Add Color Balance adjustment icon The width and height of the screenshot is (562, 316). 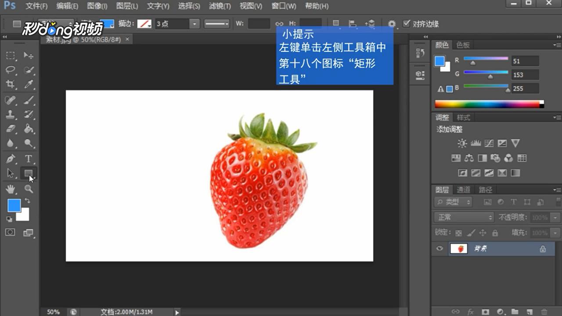tap(469, 158)
